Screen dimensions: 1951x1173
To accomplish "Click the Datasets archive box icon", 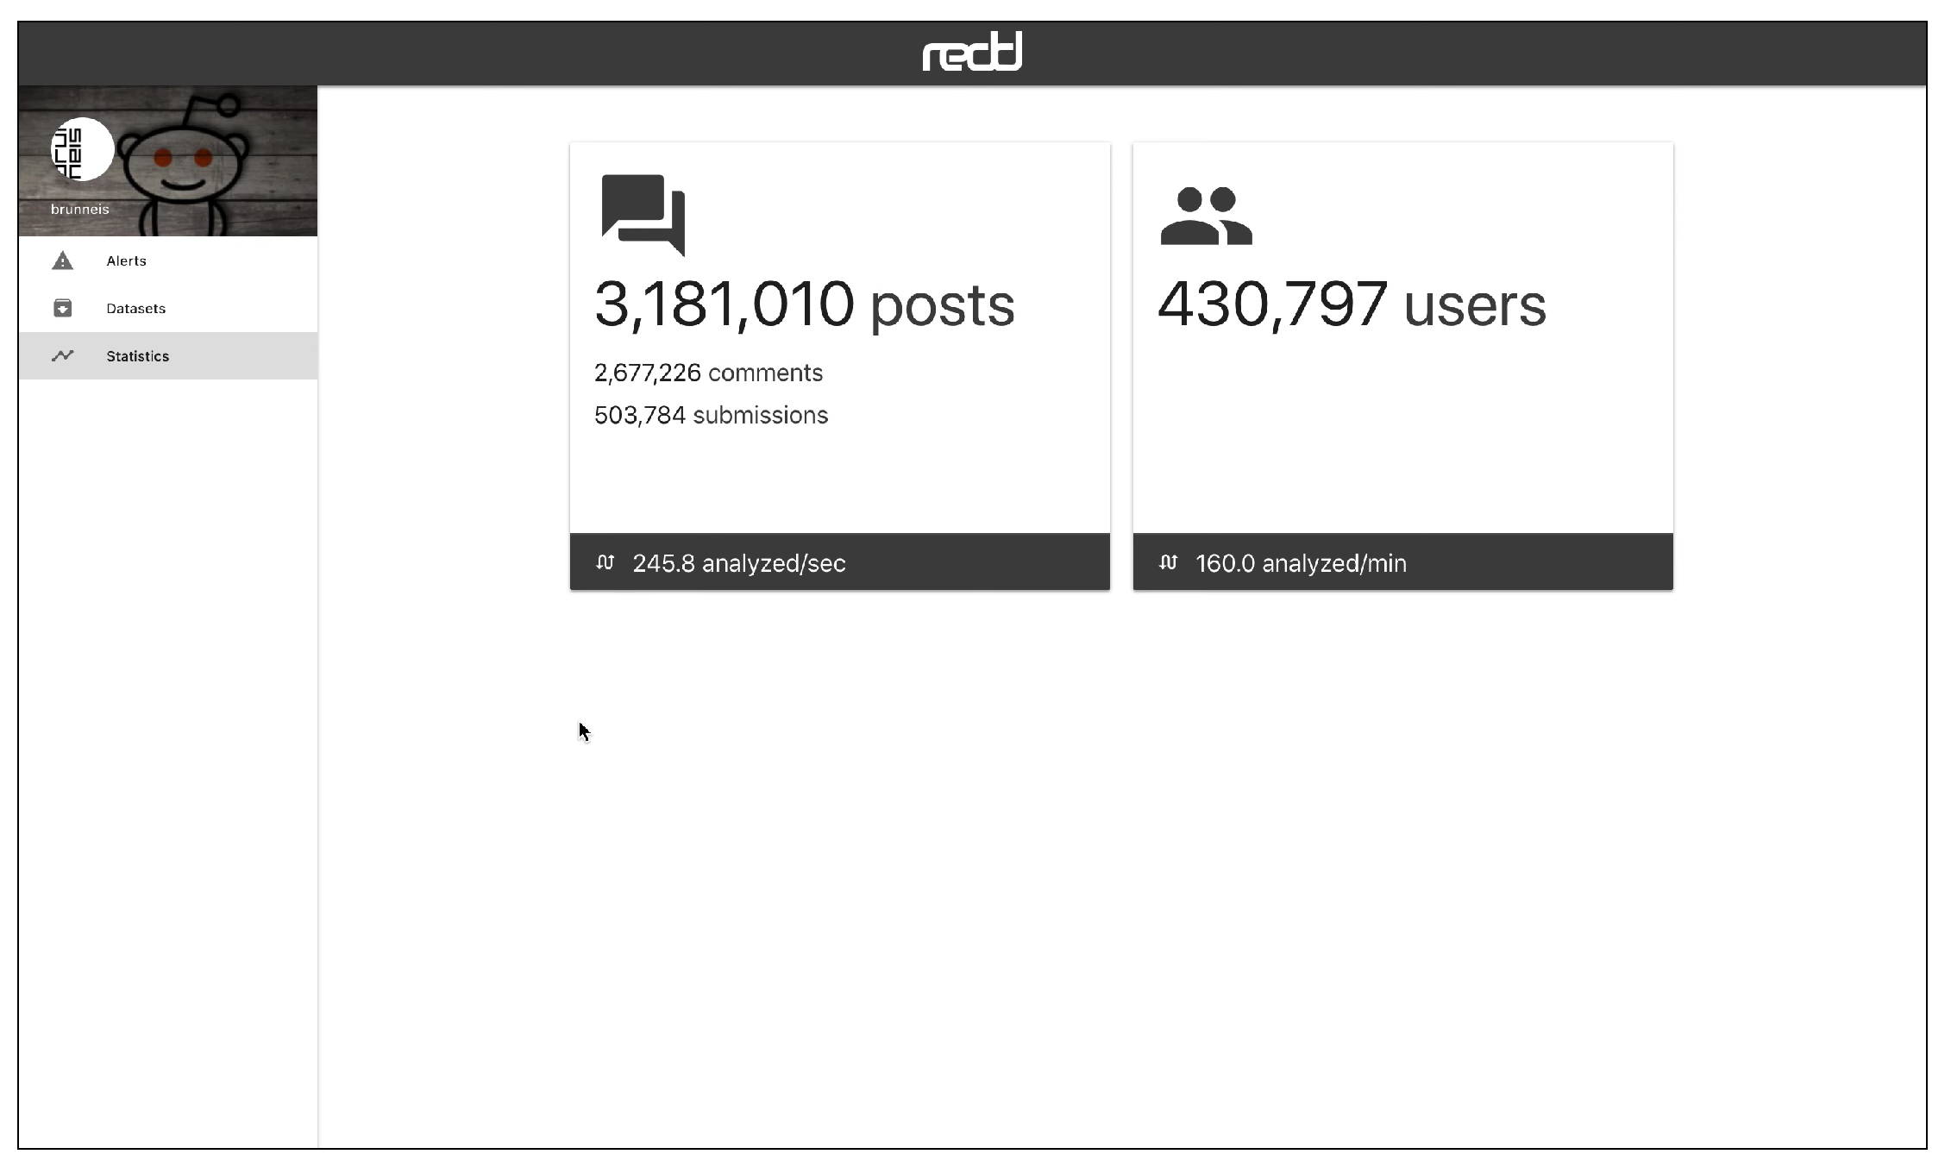I will 62,308.
